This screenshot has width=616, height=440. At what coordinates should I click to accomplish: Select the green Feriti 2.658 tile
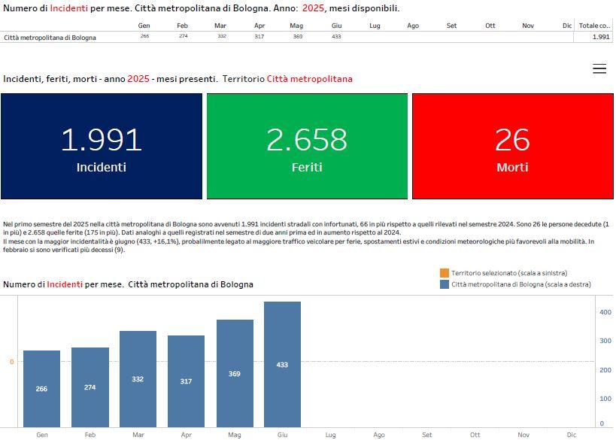tap(307, 147)
